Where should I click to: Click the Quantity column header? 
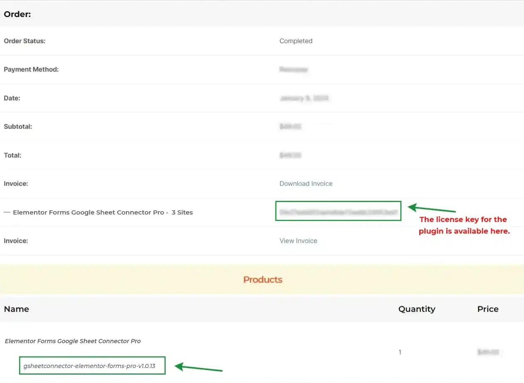(416, 309)
